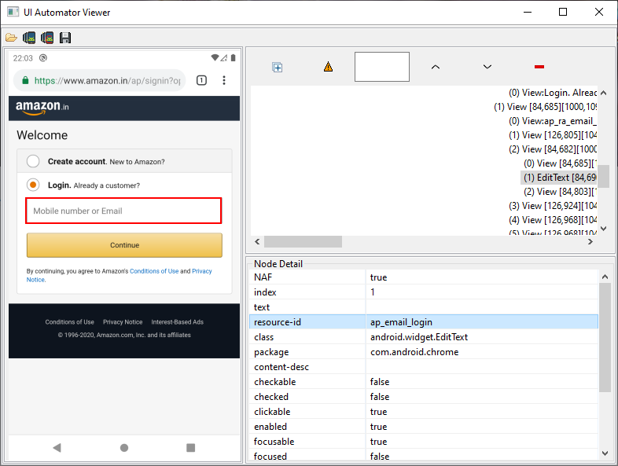This screenshot has width=618, height=466.
Task: Open footer Privacy Notice link
Action: (x=123, y=322)
